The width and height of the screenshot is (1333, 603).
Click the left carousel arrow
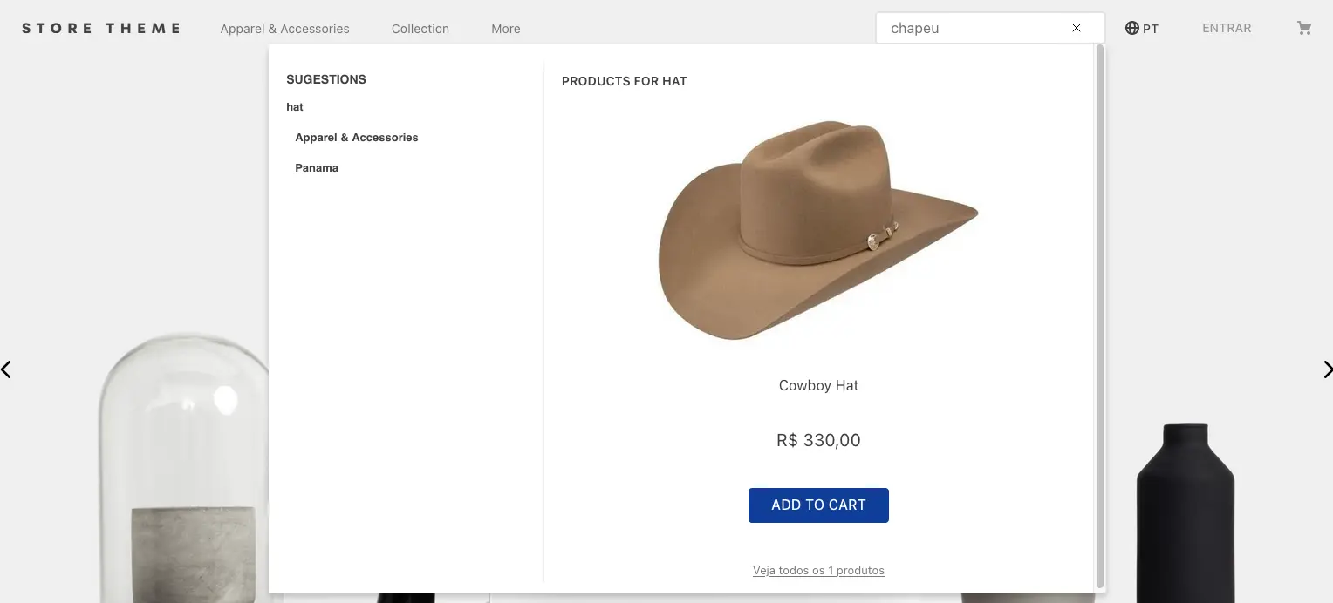pyautogui.click(x=7, y=369)
